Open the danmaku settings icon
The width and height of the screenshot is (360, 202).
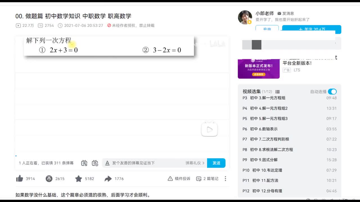click(x=95, y=163)
